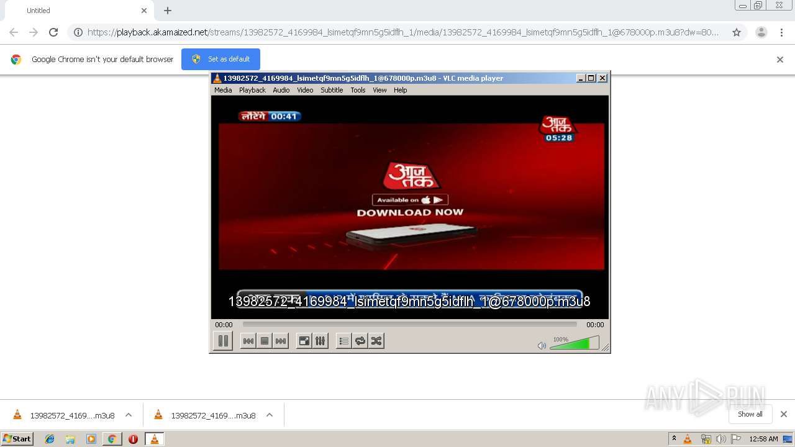
Task: Click the VLC seek progress bar
Action: (410, 324)
